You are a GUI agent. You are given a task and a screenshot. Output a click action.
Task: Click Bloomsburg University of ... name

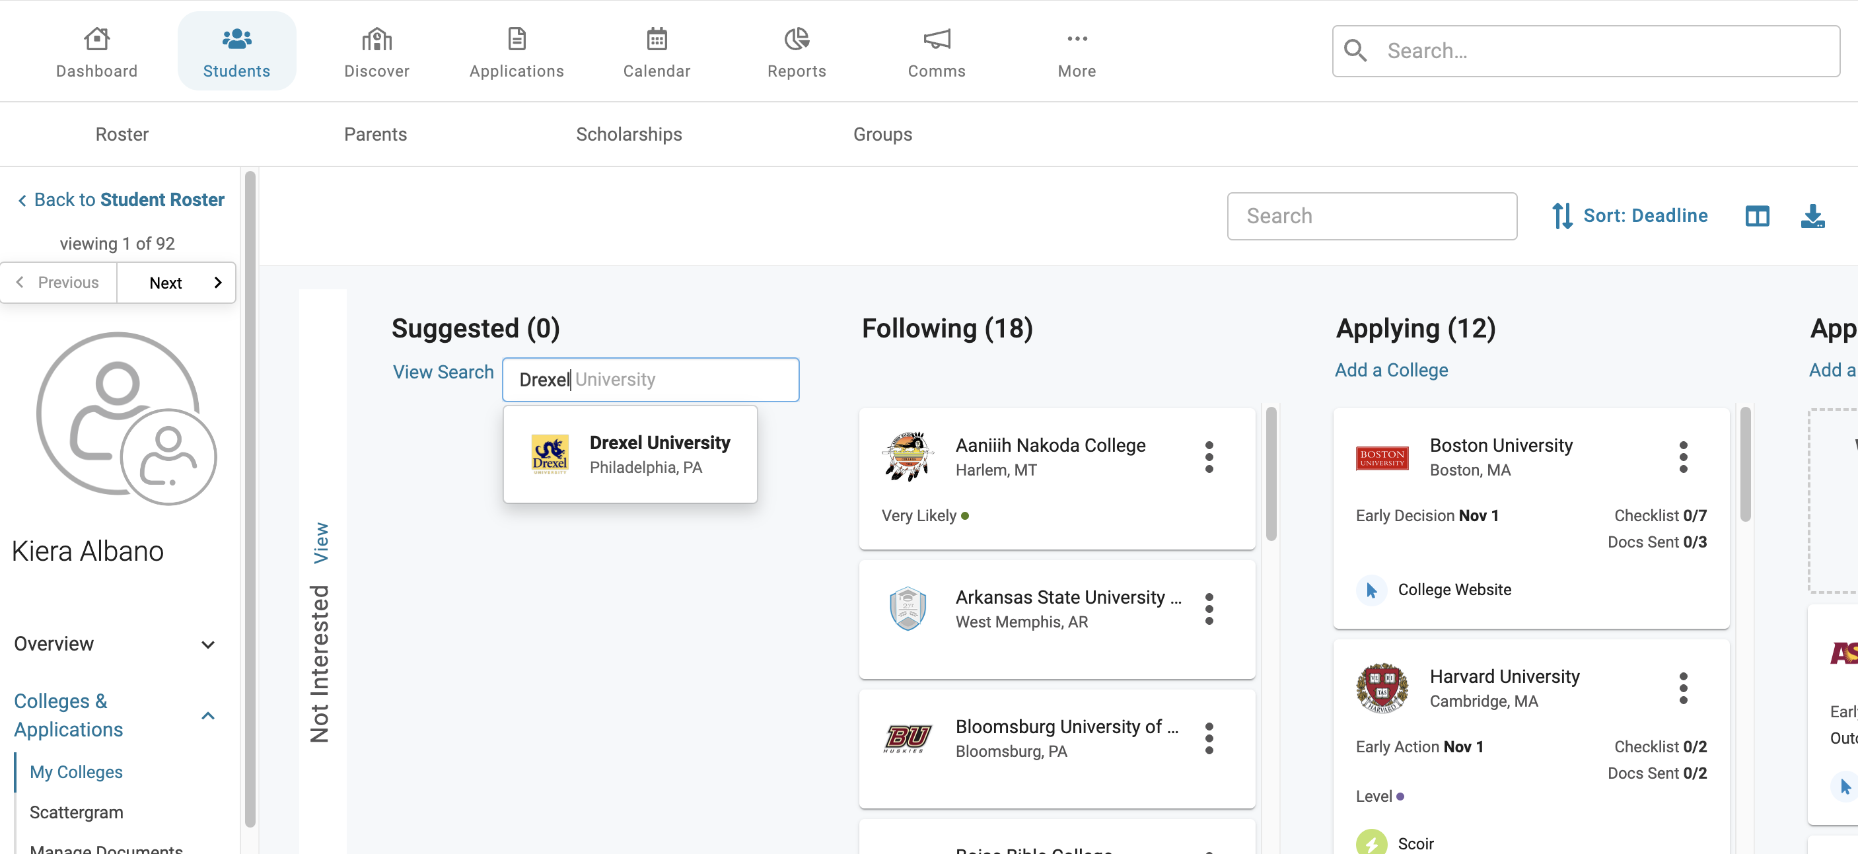click(1067, 727)
